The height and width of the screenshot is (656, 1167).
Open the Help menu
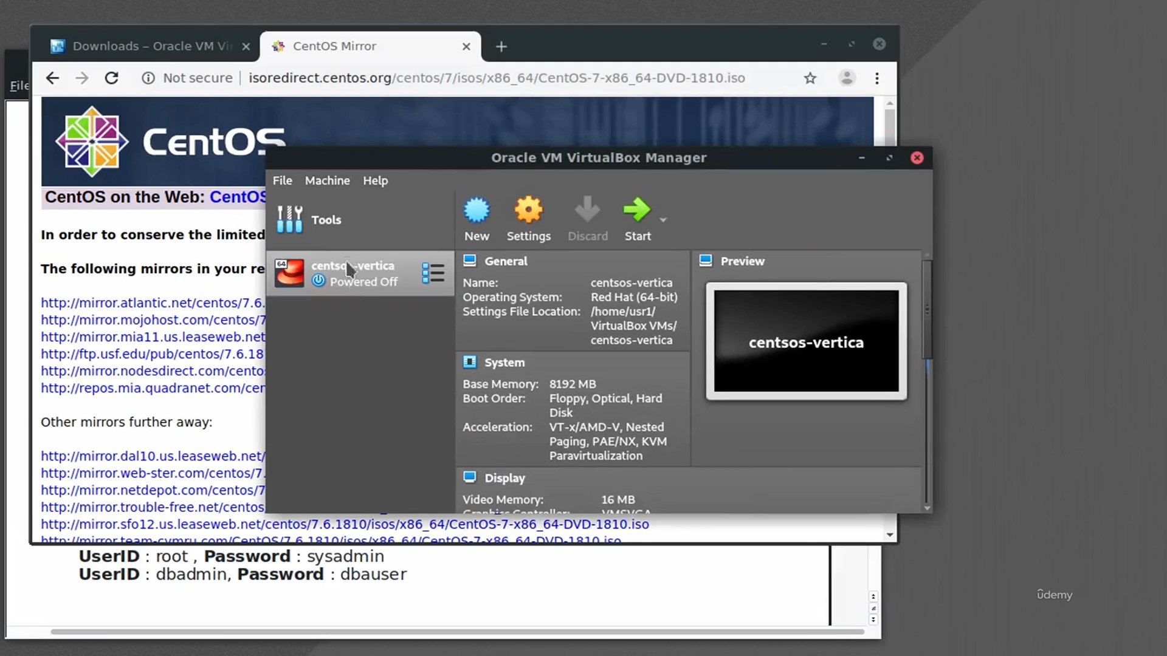point(375,180)
